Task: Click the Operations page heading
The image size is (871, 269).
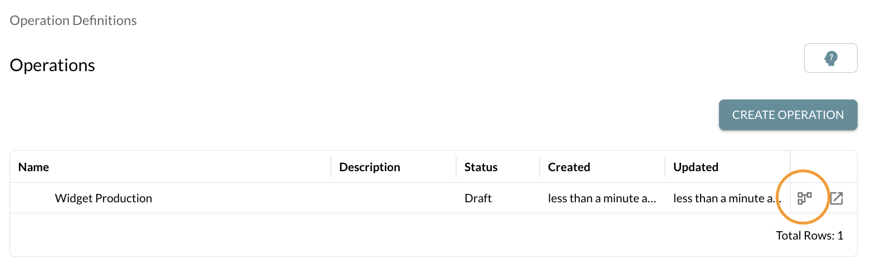Action: click(53, 66)
